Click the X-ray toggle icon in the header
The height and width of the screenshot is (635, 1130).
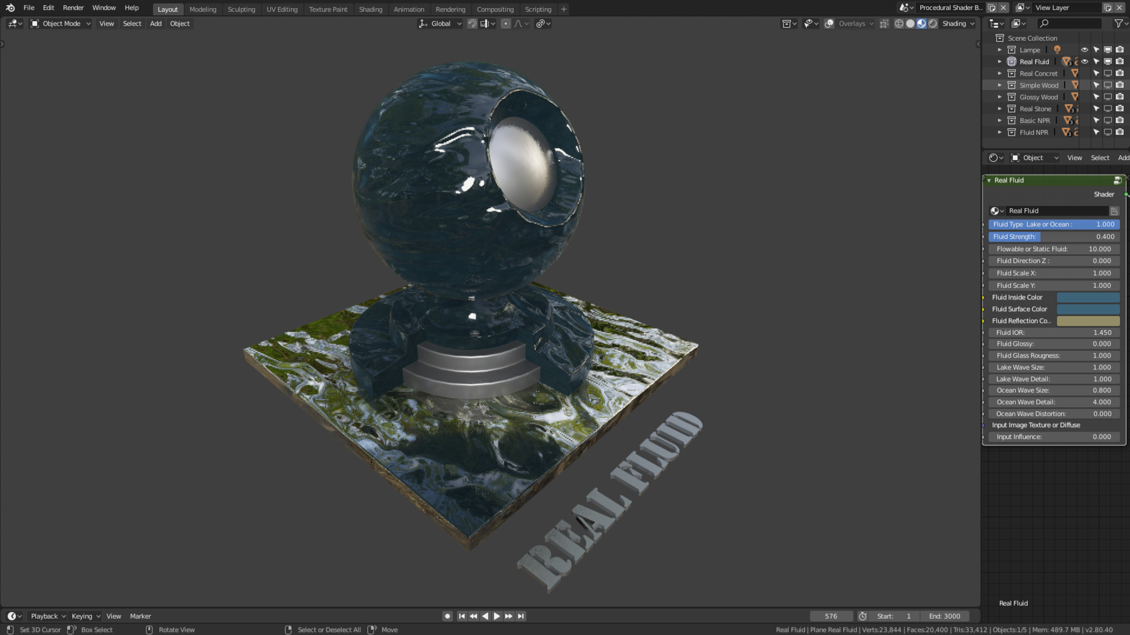885,23
